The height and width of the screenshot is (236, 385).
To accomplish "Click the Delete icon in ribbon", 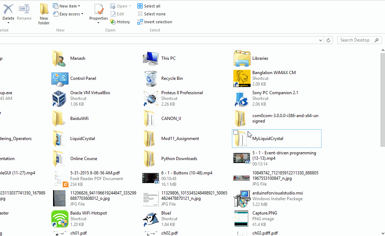I will coord(8,10).
